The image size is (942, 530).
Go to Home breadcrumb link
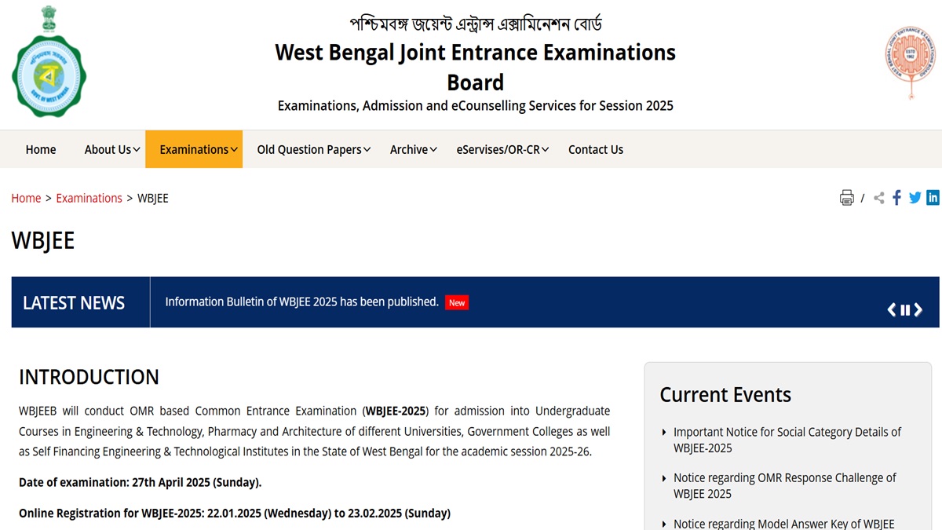(x=26, y=198)
